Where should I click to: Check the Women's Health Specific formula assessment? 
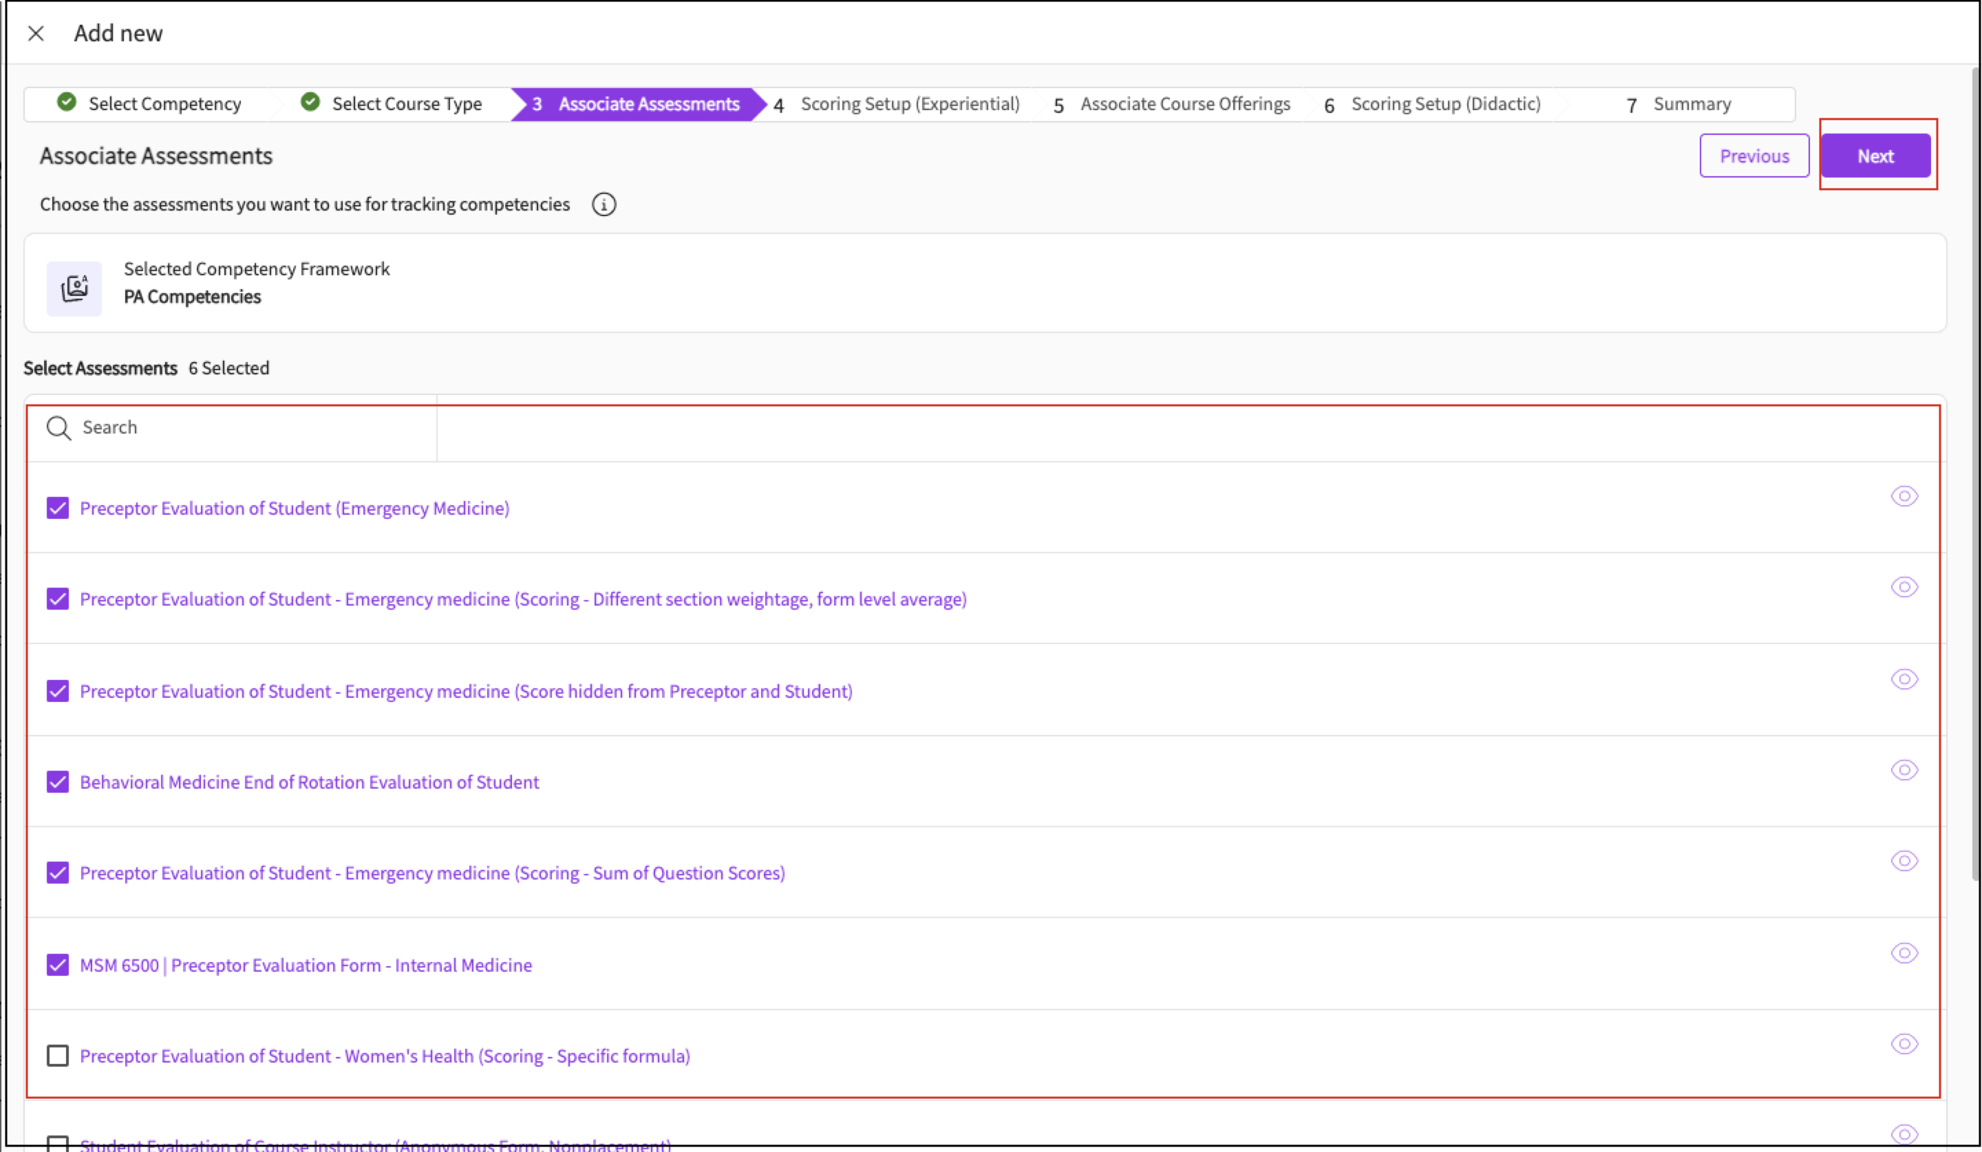click(57, 1055)
